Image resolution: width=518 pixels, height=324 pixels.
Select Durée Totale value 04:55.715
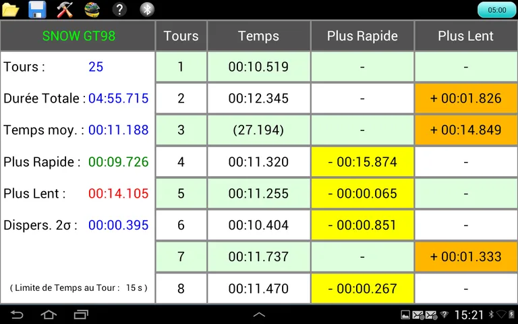pos(118,98)
